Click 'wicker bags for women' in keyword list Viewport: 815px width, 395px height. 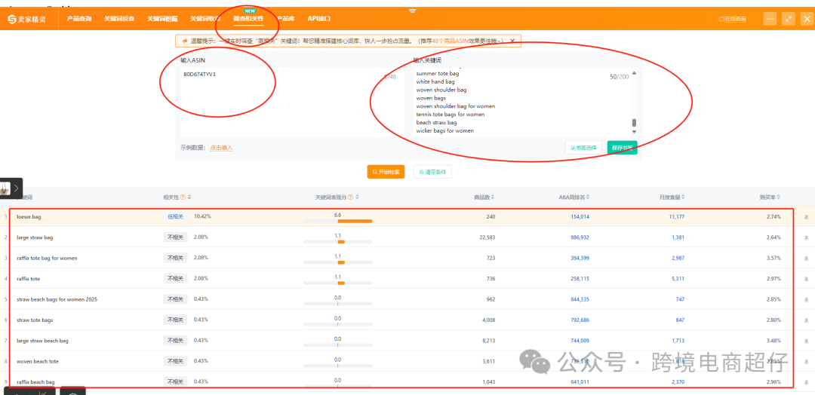pyautogui.click(x=445, y=131)
